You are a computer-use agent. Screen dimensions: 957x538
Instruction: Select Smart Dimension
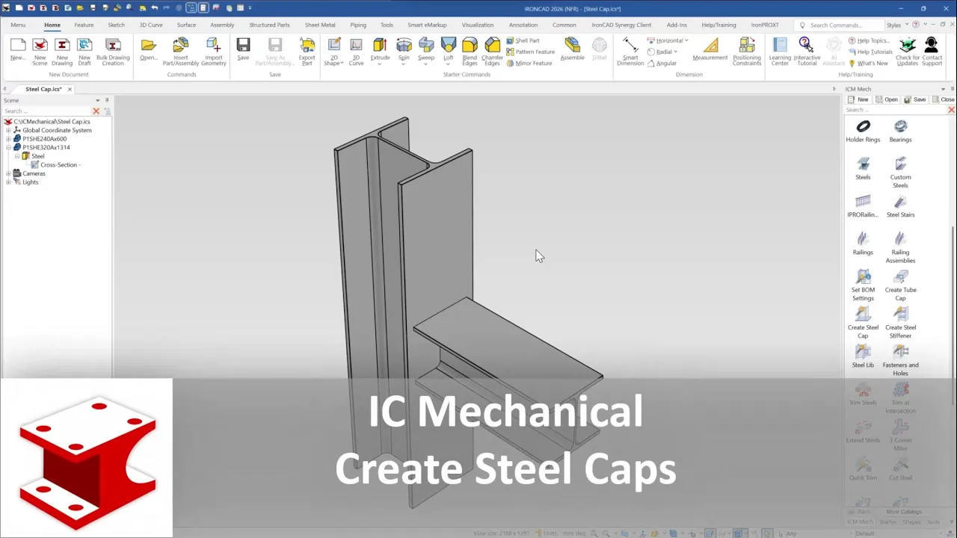tap(630, 51)
